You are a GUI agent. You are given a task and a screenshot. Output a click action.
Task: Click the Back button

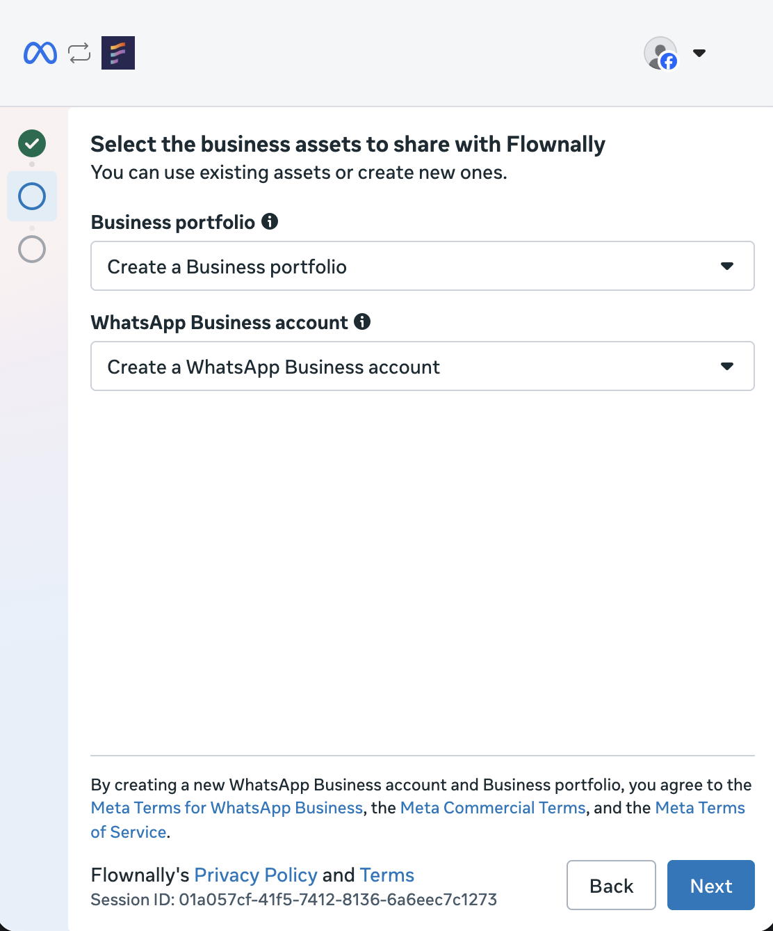click(x=611, y=885)
